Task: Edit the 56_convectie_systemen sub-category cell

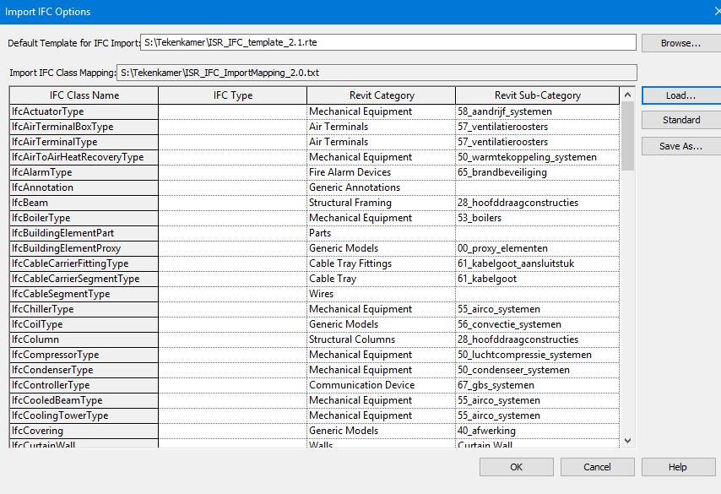Action: [x=537, y=323]
